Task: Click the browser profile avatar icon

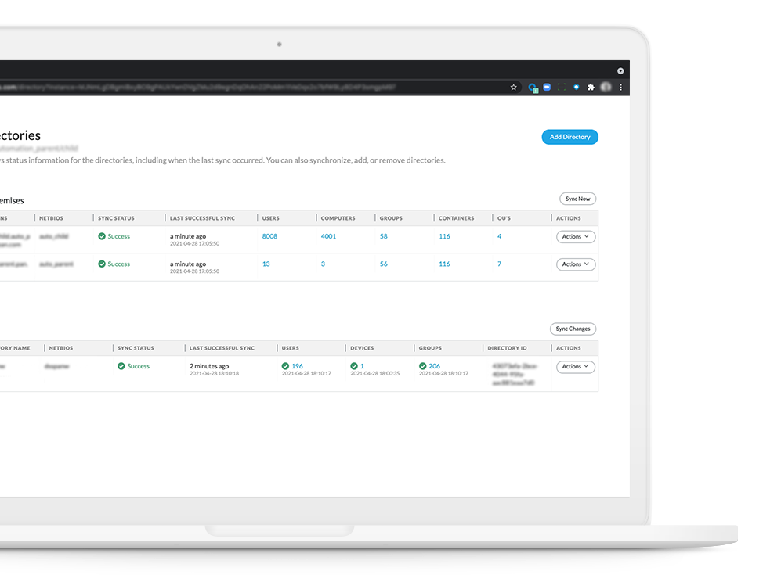Action: [605, 87]
